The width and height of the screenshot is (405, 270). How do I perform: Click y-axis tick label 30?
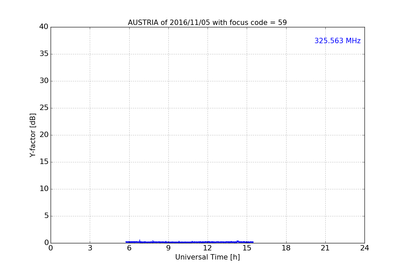(x=44, y=81)
